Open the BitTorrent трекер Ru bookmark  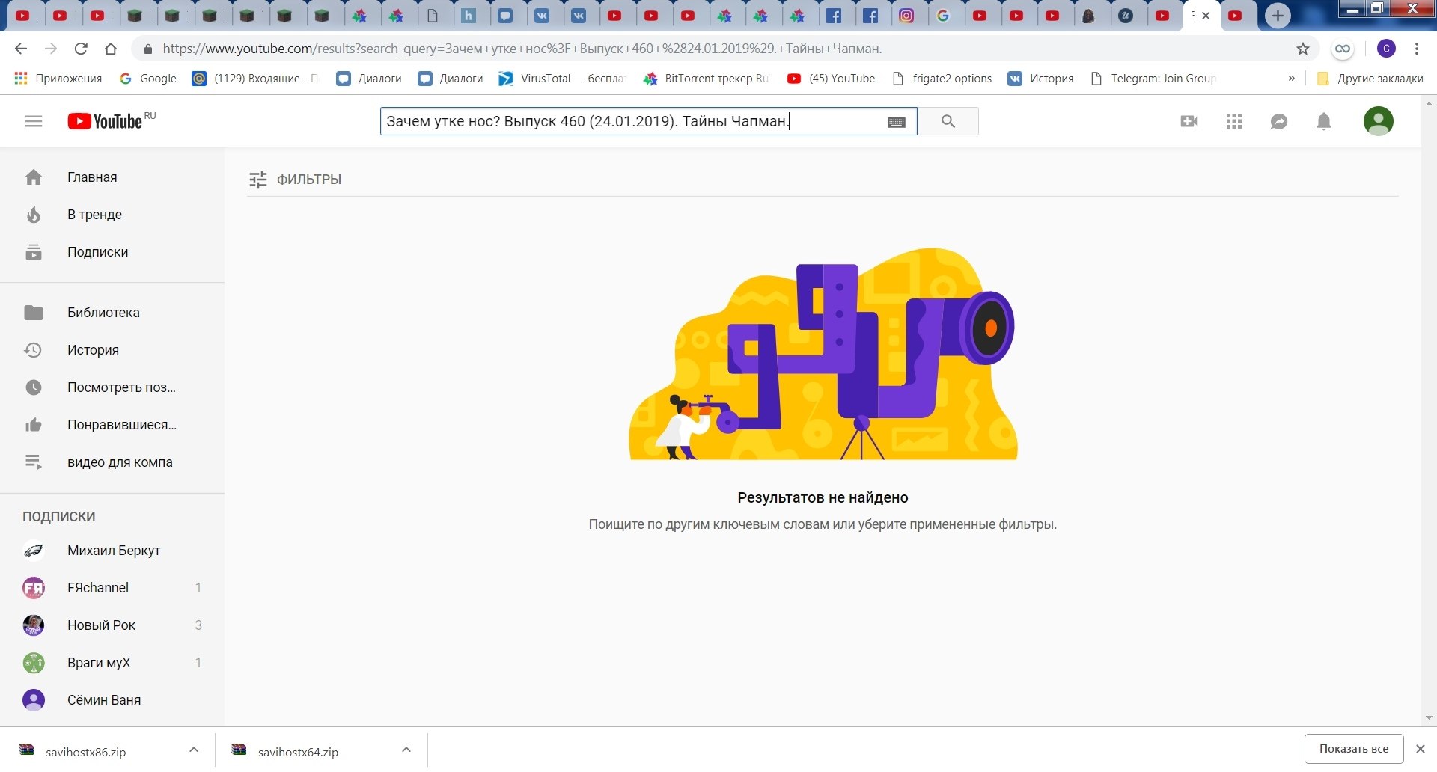707,79
